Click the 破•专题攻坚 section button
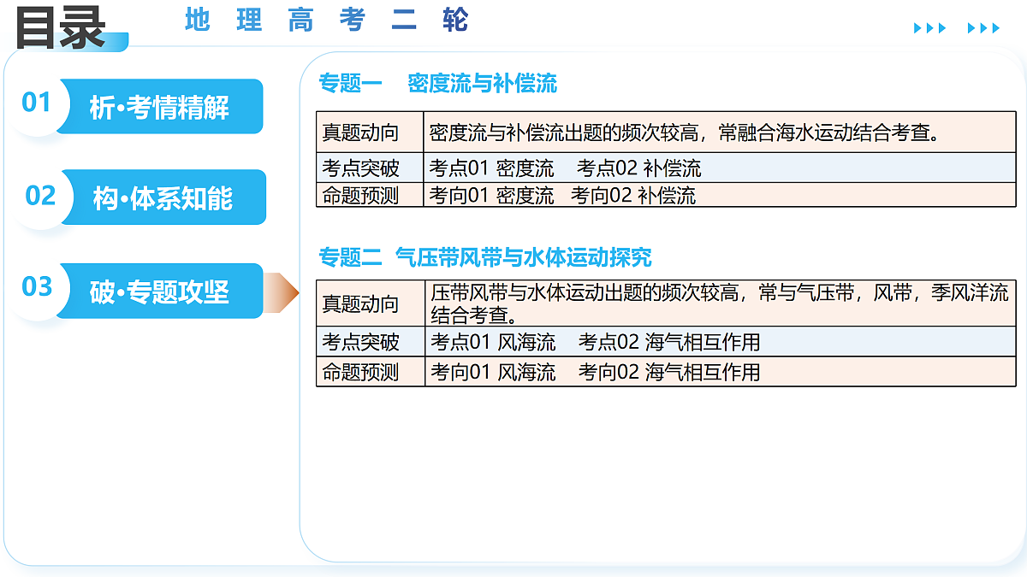This screenshot has height=577, width=1027. [x=161, y=291]
